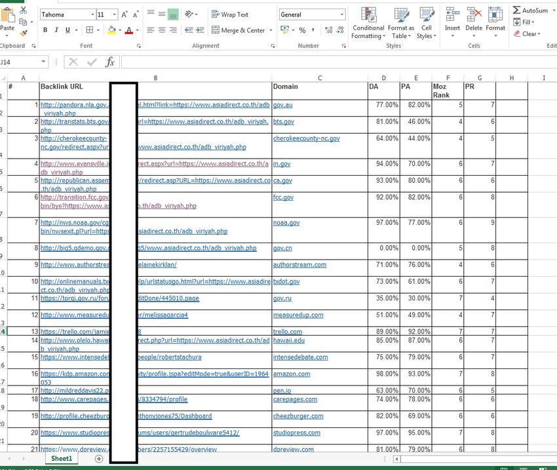The image size is (557, 470).
Task: Open Cell Styles gallery
Action: click(x=427, y=23)
